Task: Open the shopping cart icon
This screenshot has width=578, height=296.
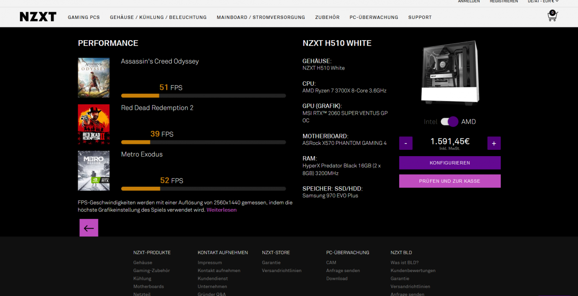Action: 552,16
